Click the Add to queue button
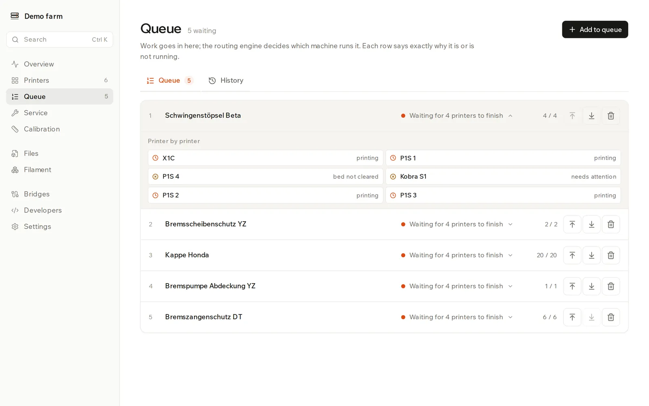649x406 pixels. 595,30
